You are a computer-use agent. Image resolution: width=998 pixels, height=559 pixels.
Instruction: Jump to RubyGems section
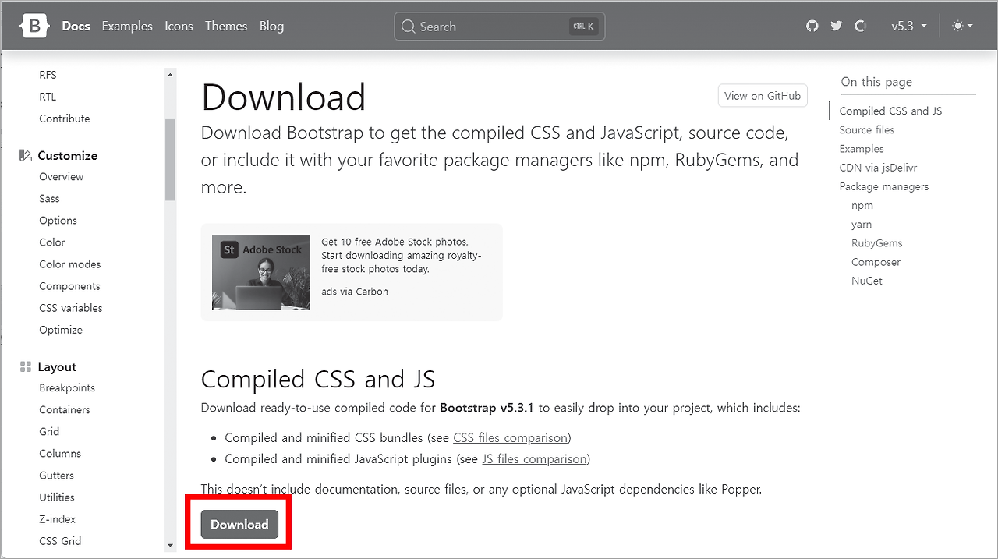click(x=877, y=243)
